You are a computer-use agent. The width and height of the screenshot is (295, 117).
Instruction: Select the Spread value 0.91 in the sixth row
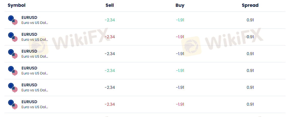tap(250, 104)
